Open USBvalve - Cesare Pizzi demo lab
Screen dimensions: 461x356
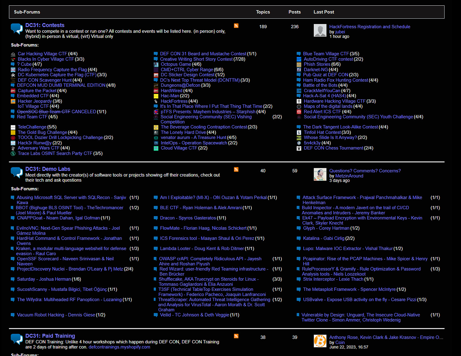click(x=360, y=300)
